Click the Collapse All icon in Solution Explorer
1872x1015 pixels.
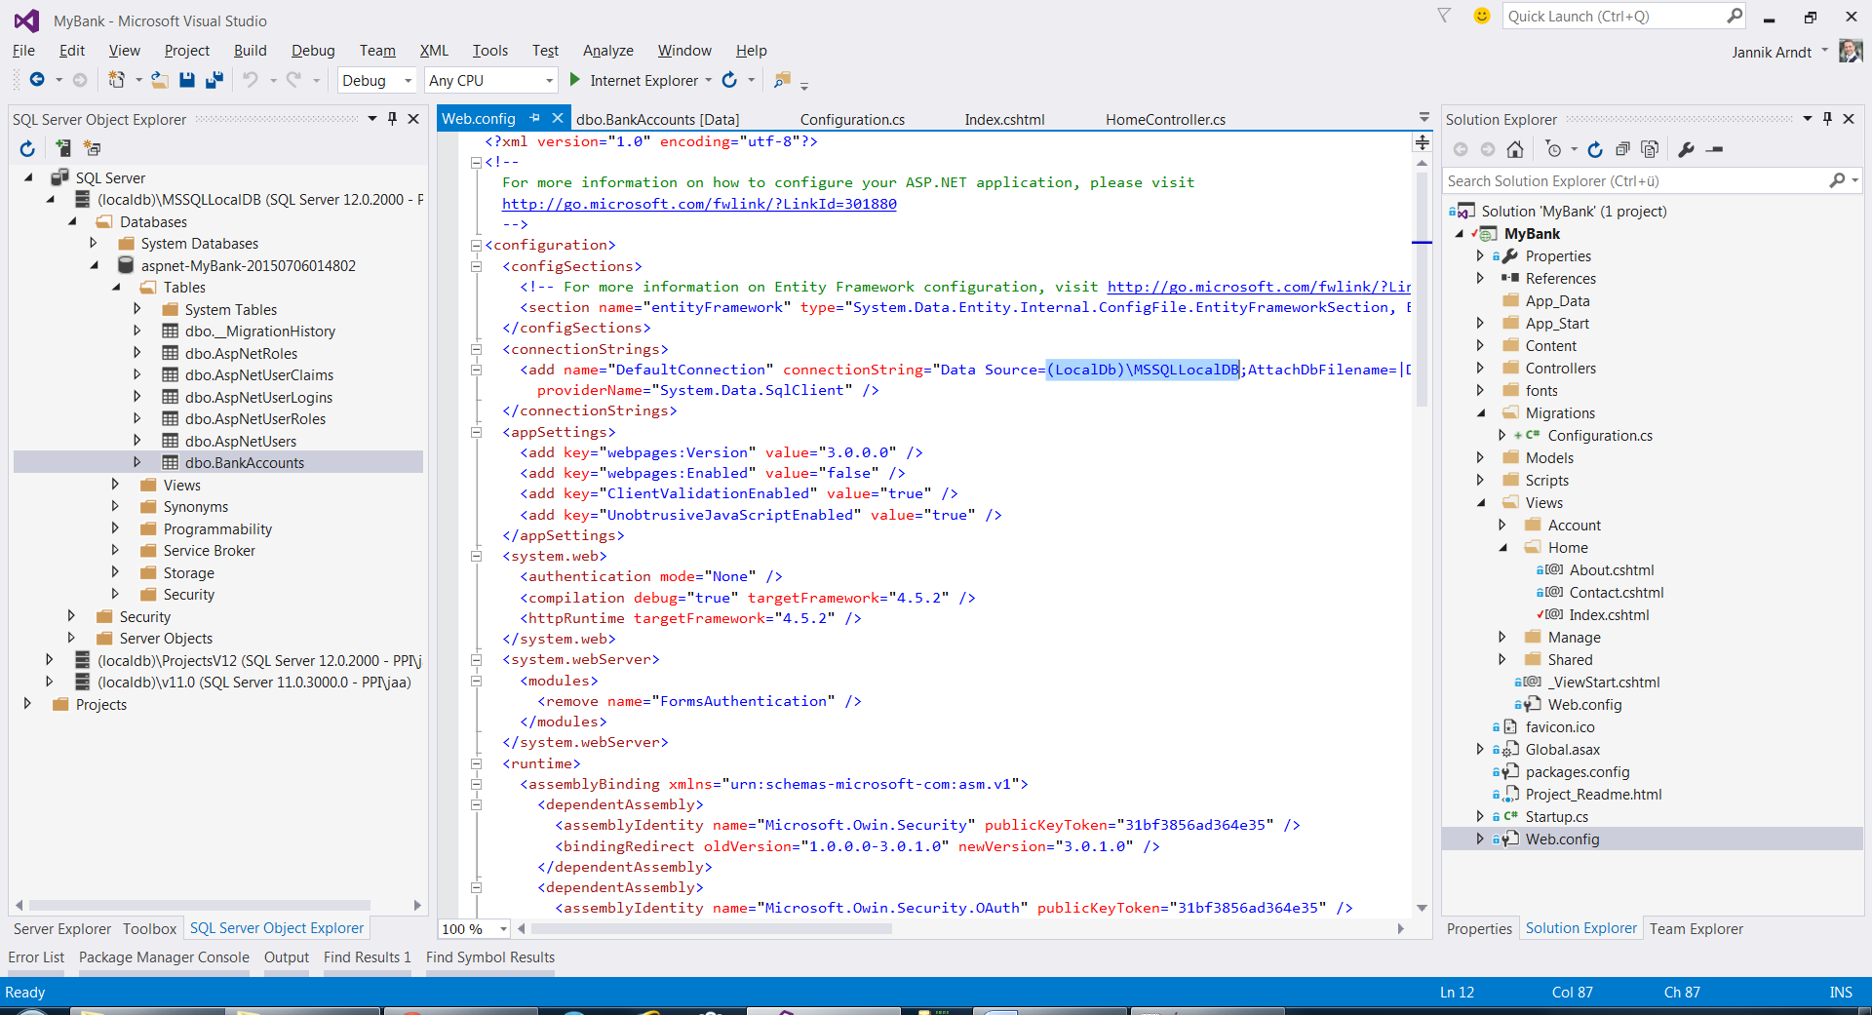coord(1622,149)
